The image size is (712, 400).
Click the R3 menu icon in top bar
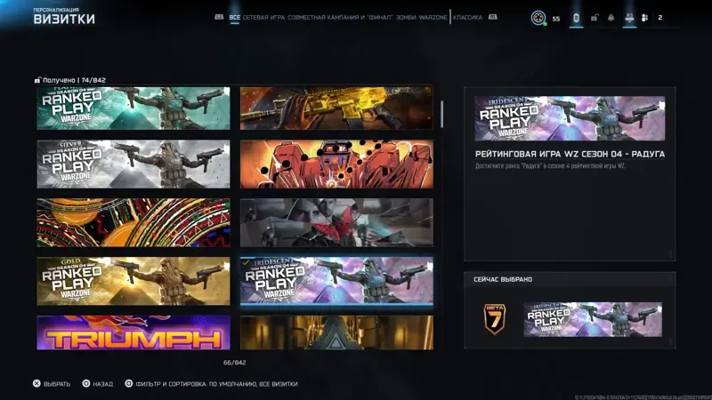pos(629,18)
